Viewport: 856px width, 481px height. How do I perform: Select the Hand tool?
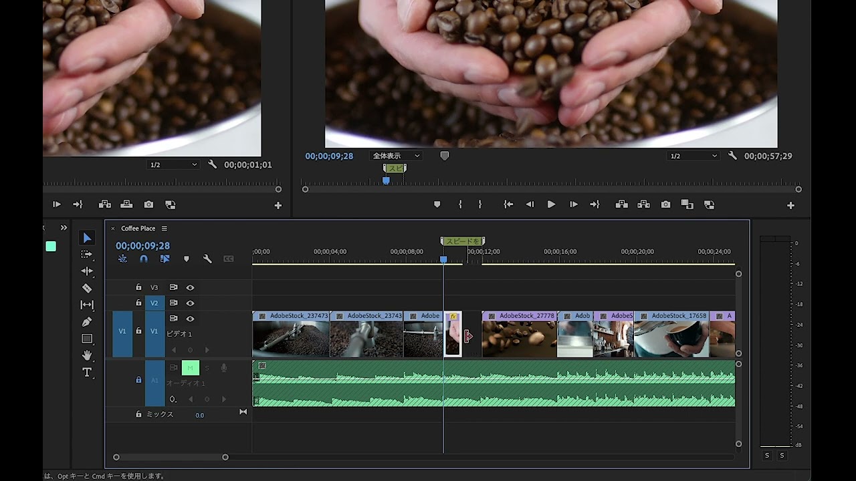[x=87, y=355]
